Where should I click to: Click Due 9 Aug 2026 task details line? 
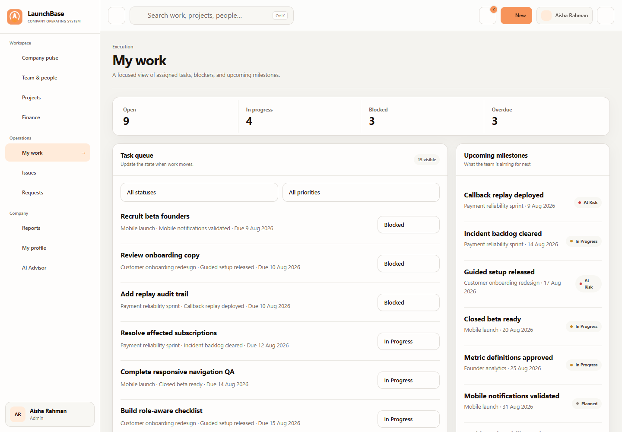(x=197, y=229)
